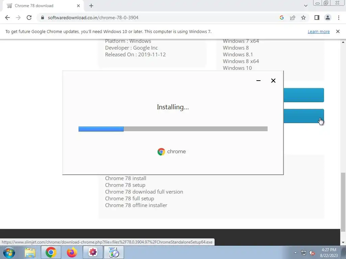Select 'Windows 7 x64' list entry
346x259 pixels.
coord(241,41)
